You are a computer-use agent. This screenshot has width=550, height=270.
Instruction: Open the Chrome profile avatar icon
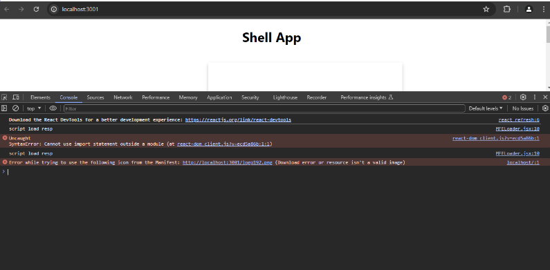pyautogui.click(x=529, y=10)
